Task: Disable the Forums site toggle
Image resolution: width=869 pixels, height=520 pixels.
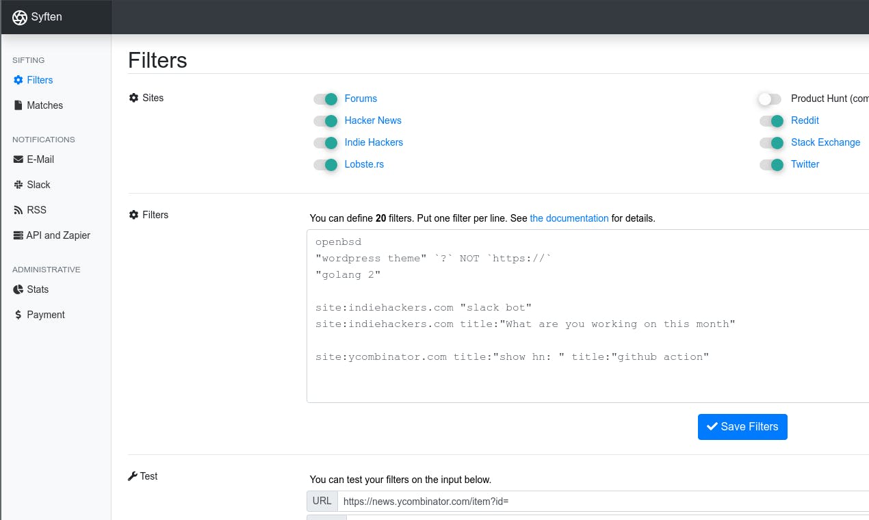Action: tap(326, 99)
